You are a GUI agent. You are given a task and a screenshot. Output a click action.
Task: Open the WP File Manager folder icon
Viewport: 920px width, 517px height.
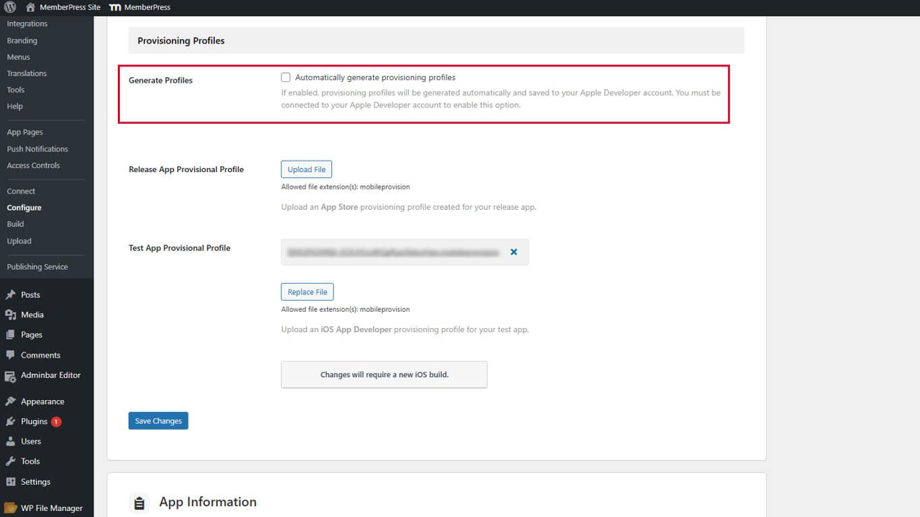11,508
